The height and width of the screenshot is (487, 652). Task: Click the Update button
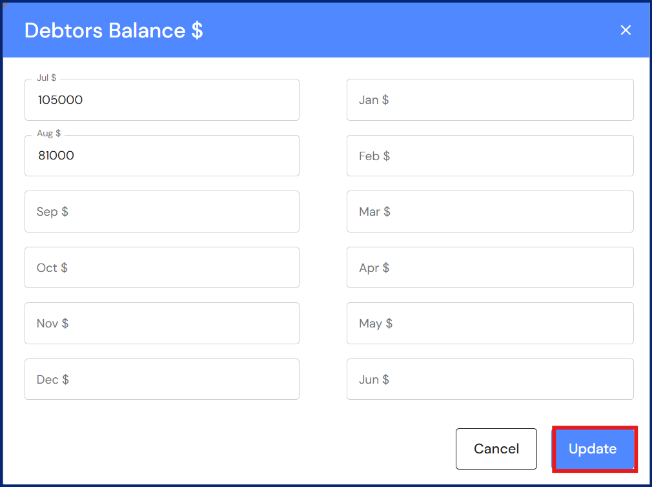pyautogui.click(x=593, y=449)
